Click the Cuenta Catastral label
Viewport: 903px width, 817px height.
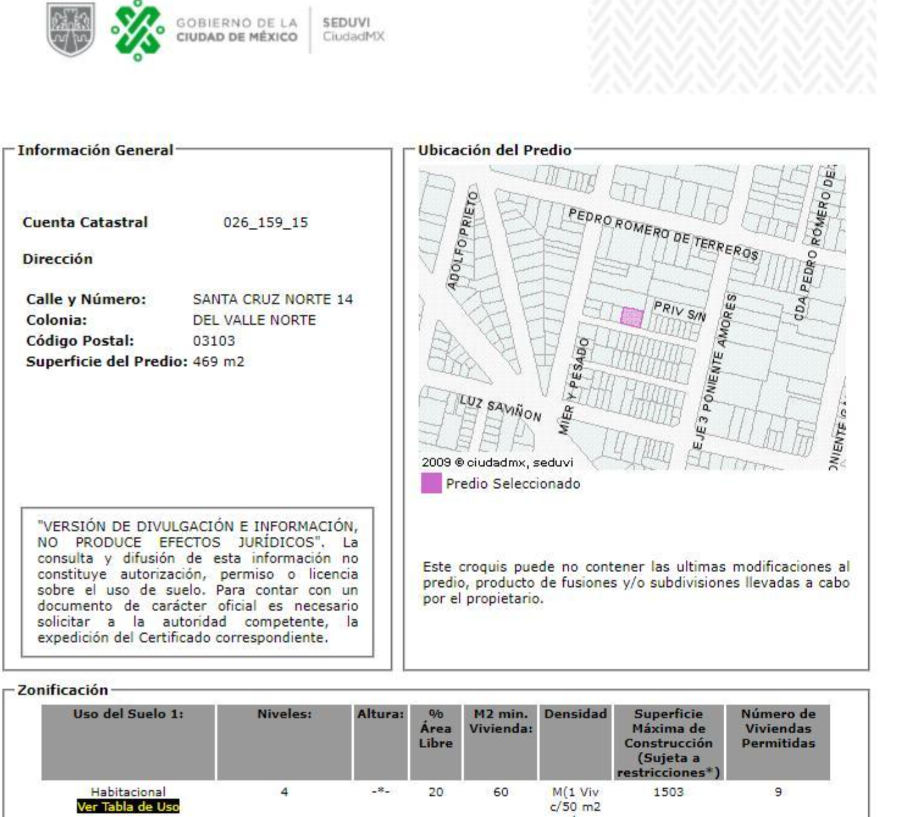[85, 222]
